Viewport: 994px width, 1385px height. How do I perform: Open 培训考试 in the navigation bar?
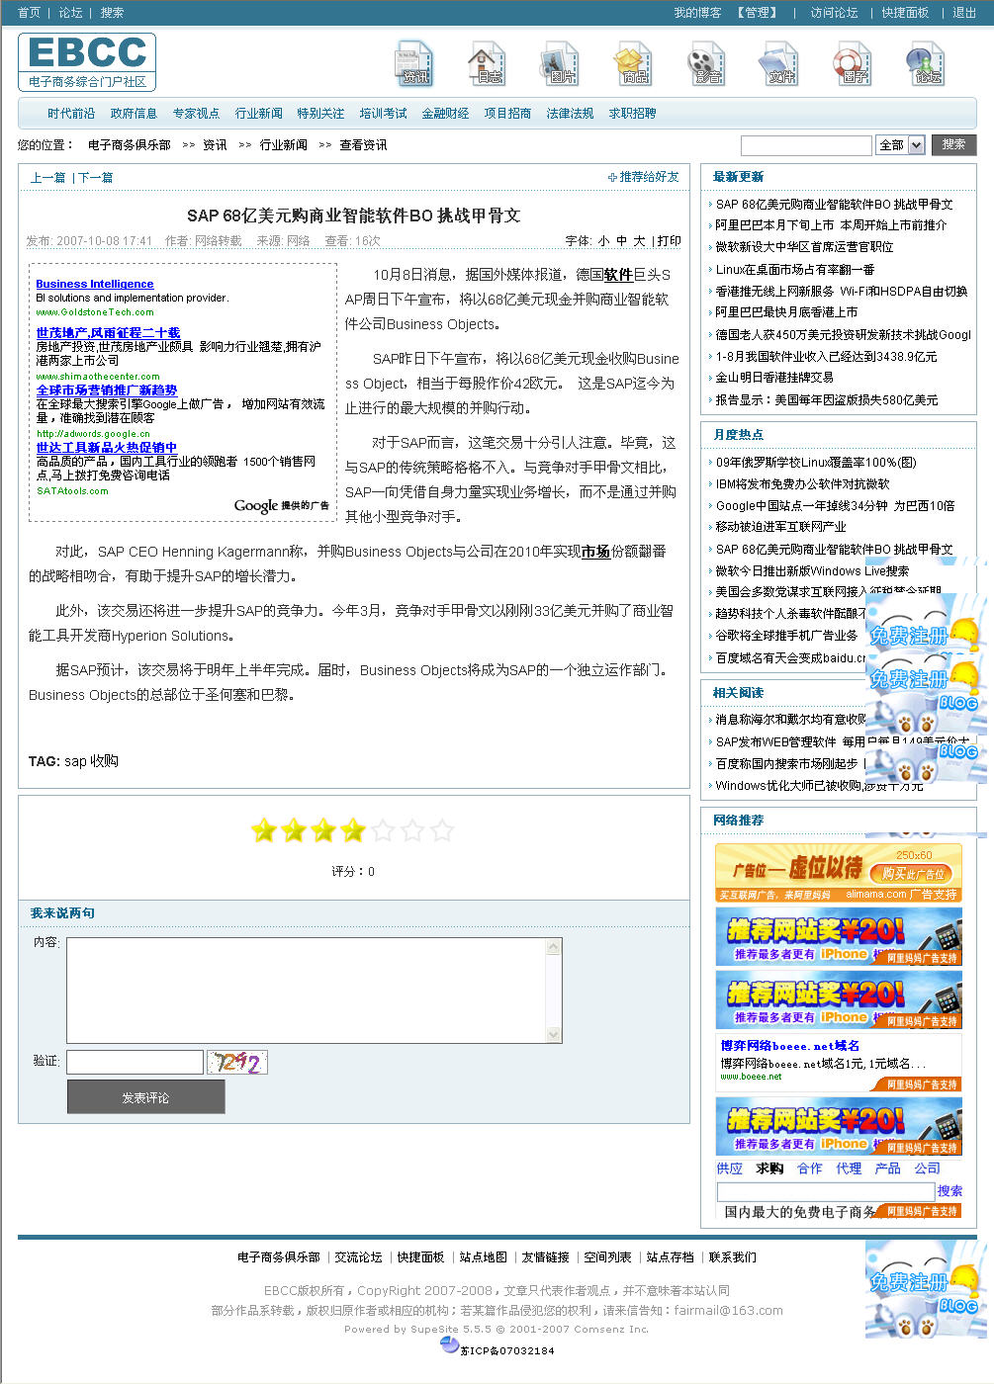(x=383, y=114)
